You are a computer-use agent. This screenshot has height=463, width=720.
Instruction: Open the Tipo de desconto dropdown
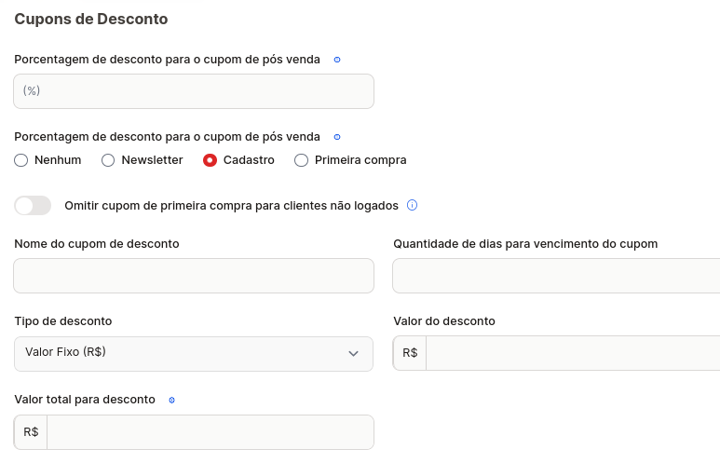194,354
